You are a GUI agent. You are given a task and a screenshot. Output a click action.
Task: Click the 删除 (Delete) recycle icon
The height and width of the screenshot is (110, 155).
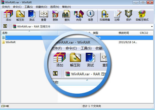tap(55, 16)
